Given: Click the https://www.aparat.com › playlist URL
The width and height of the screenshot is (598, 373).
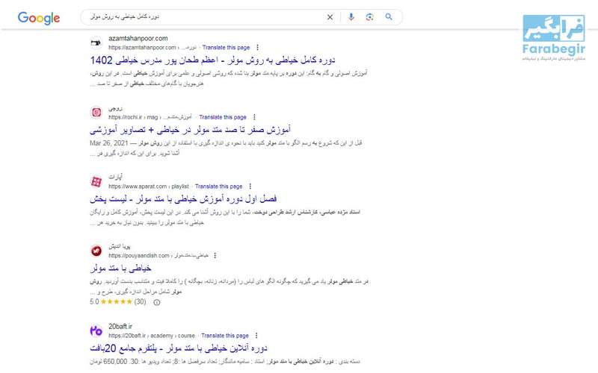Looking at the screenshot, I should tap(149, 186).
